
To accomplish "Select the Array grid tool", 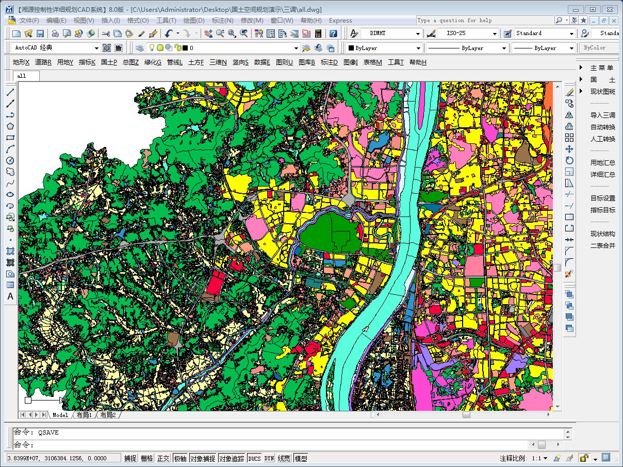I will pyautogui.click(x=569, y=138).
